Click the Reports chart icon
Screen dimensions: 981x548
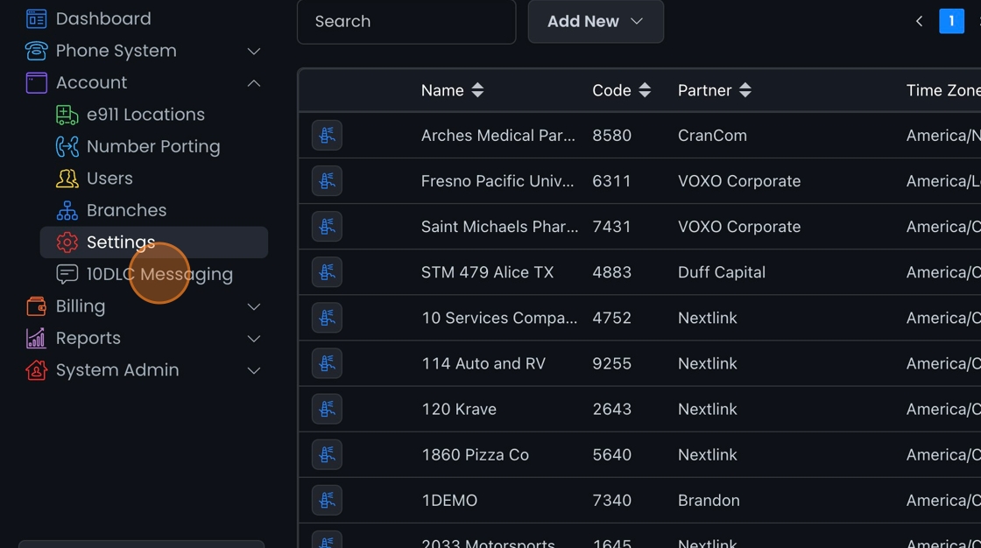[36, 338]
